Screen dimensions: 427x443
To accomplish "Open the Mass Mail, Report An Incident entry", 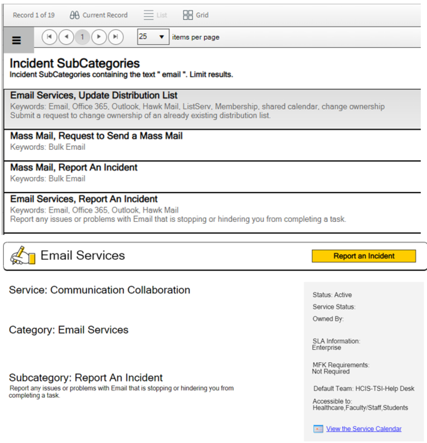I will click(74, 167).
